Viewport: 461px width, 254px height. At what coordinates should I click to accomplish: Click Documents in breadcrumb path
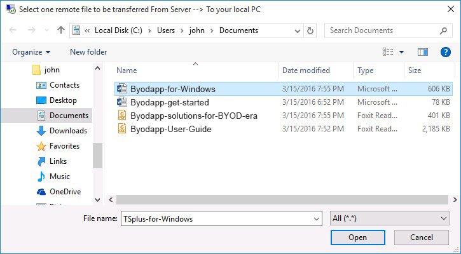238,30
